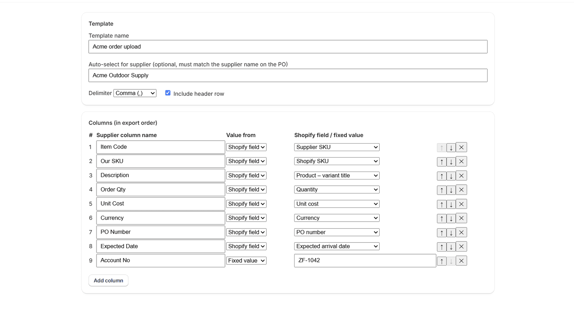Open the Quantity field dropdown
Viewport: 574px width, 323px height.
[337, 189]
